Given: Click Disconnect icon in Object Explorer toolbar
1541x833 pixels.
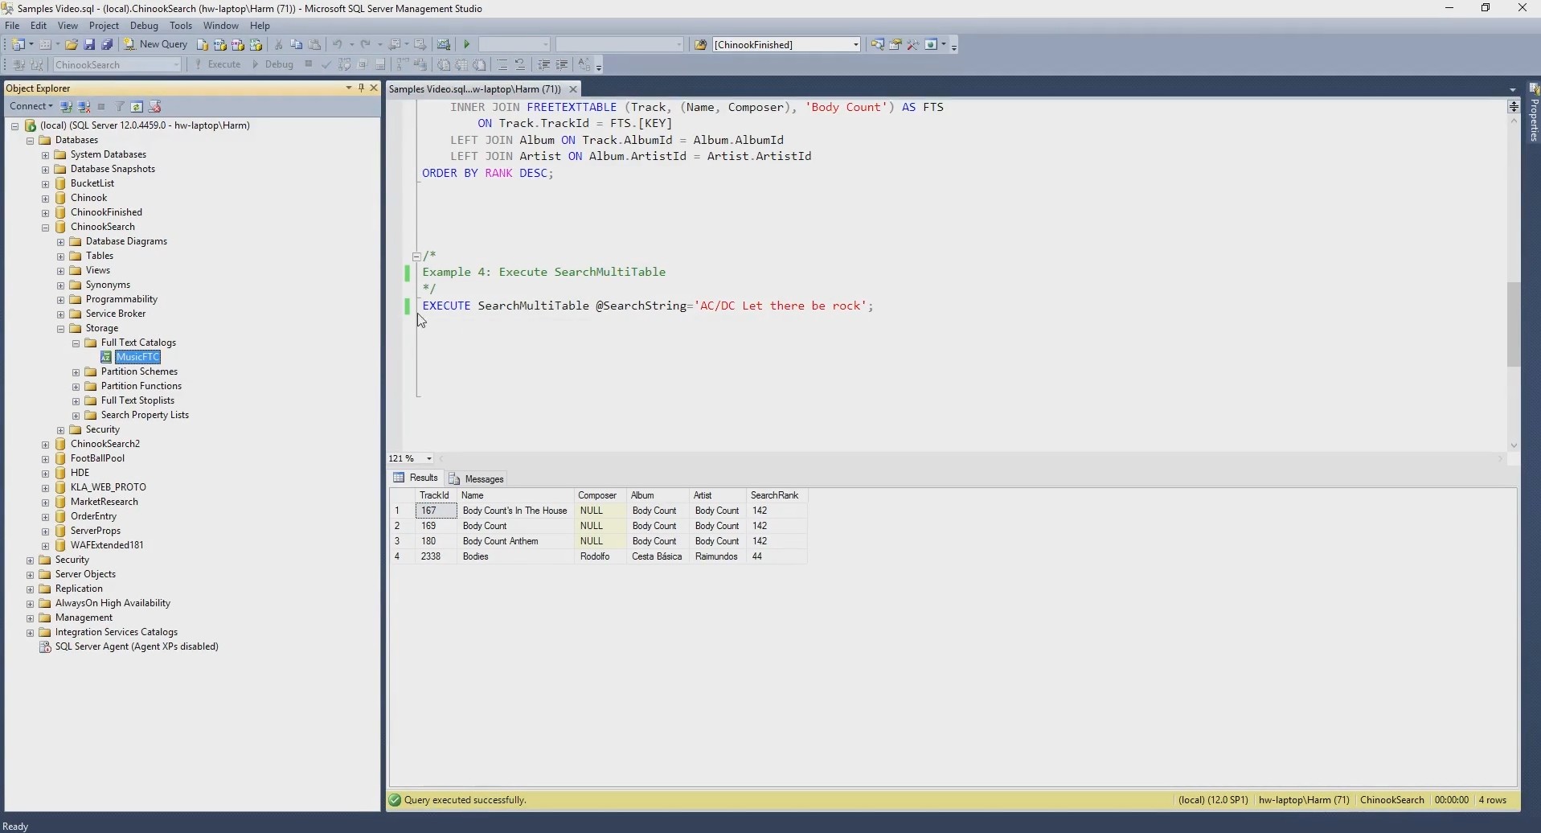Looking at the screenshot, I should [84, 107].
